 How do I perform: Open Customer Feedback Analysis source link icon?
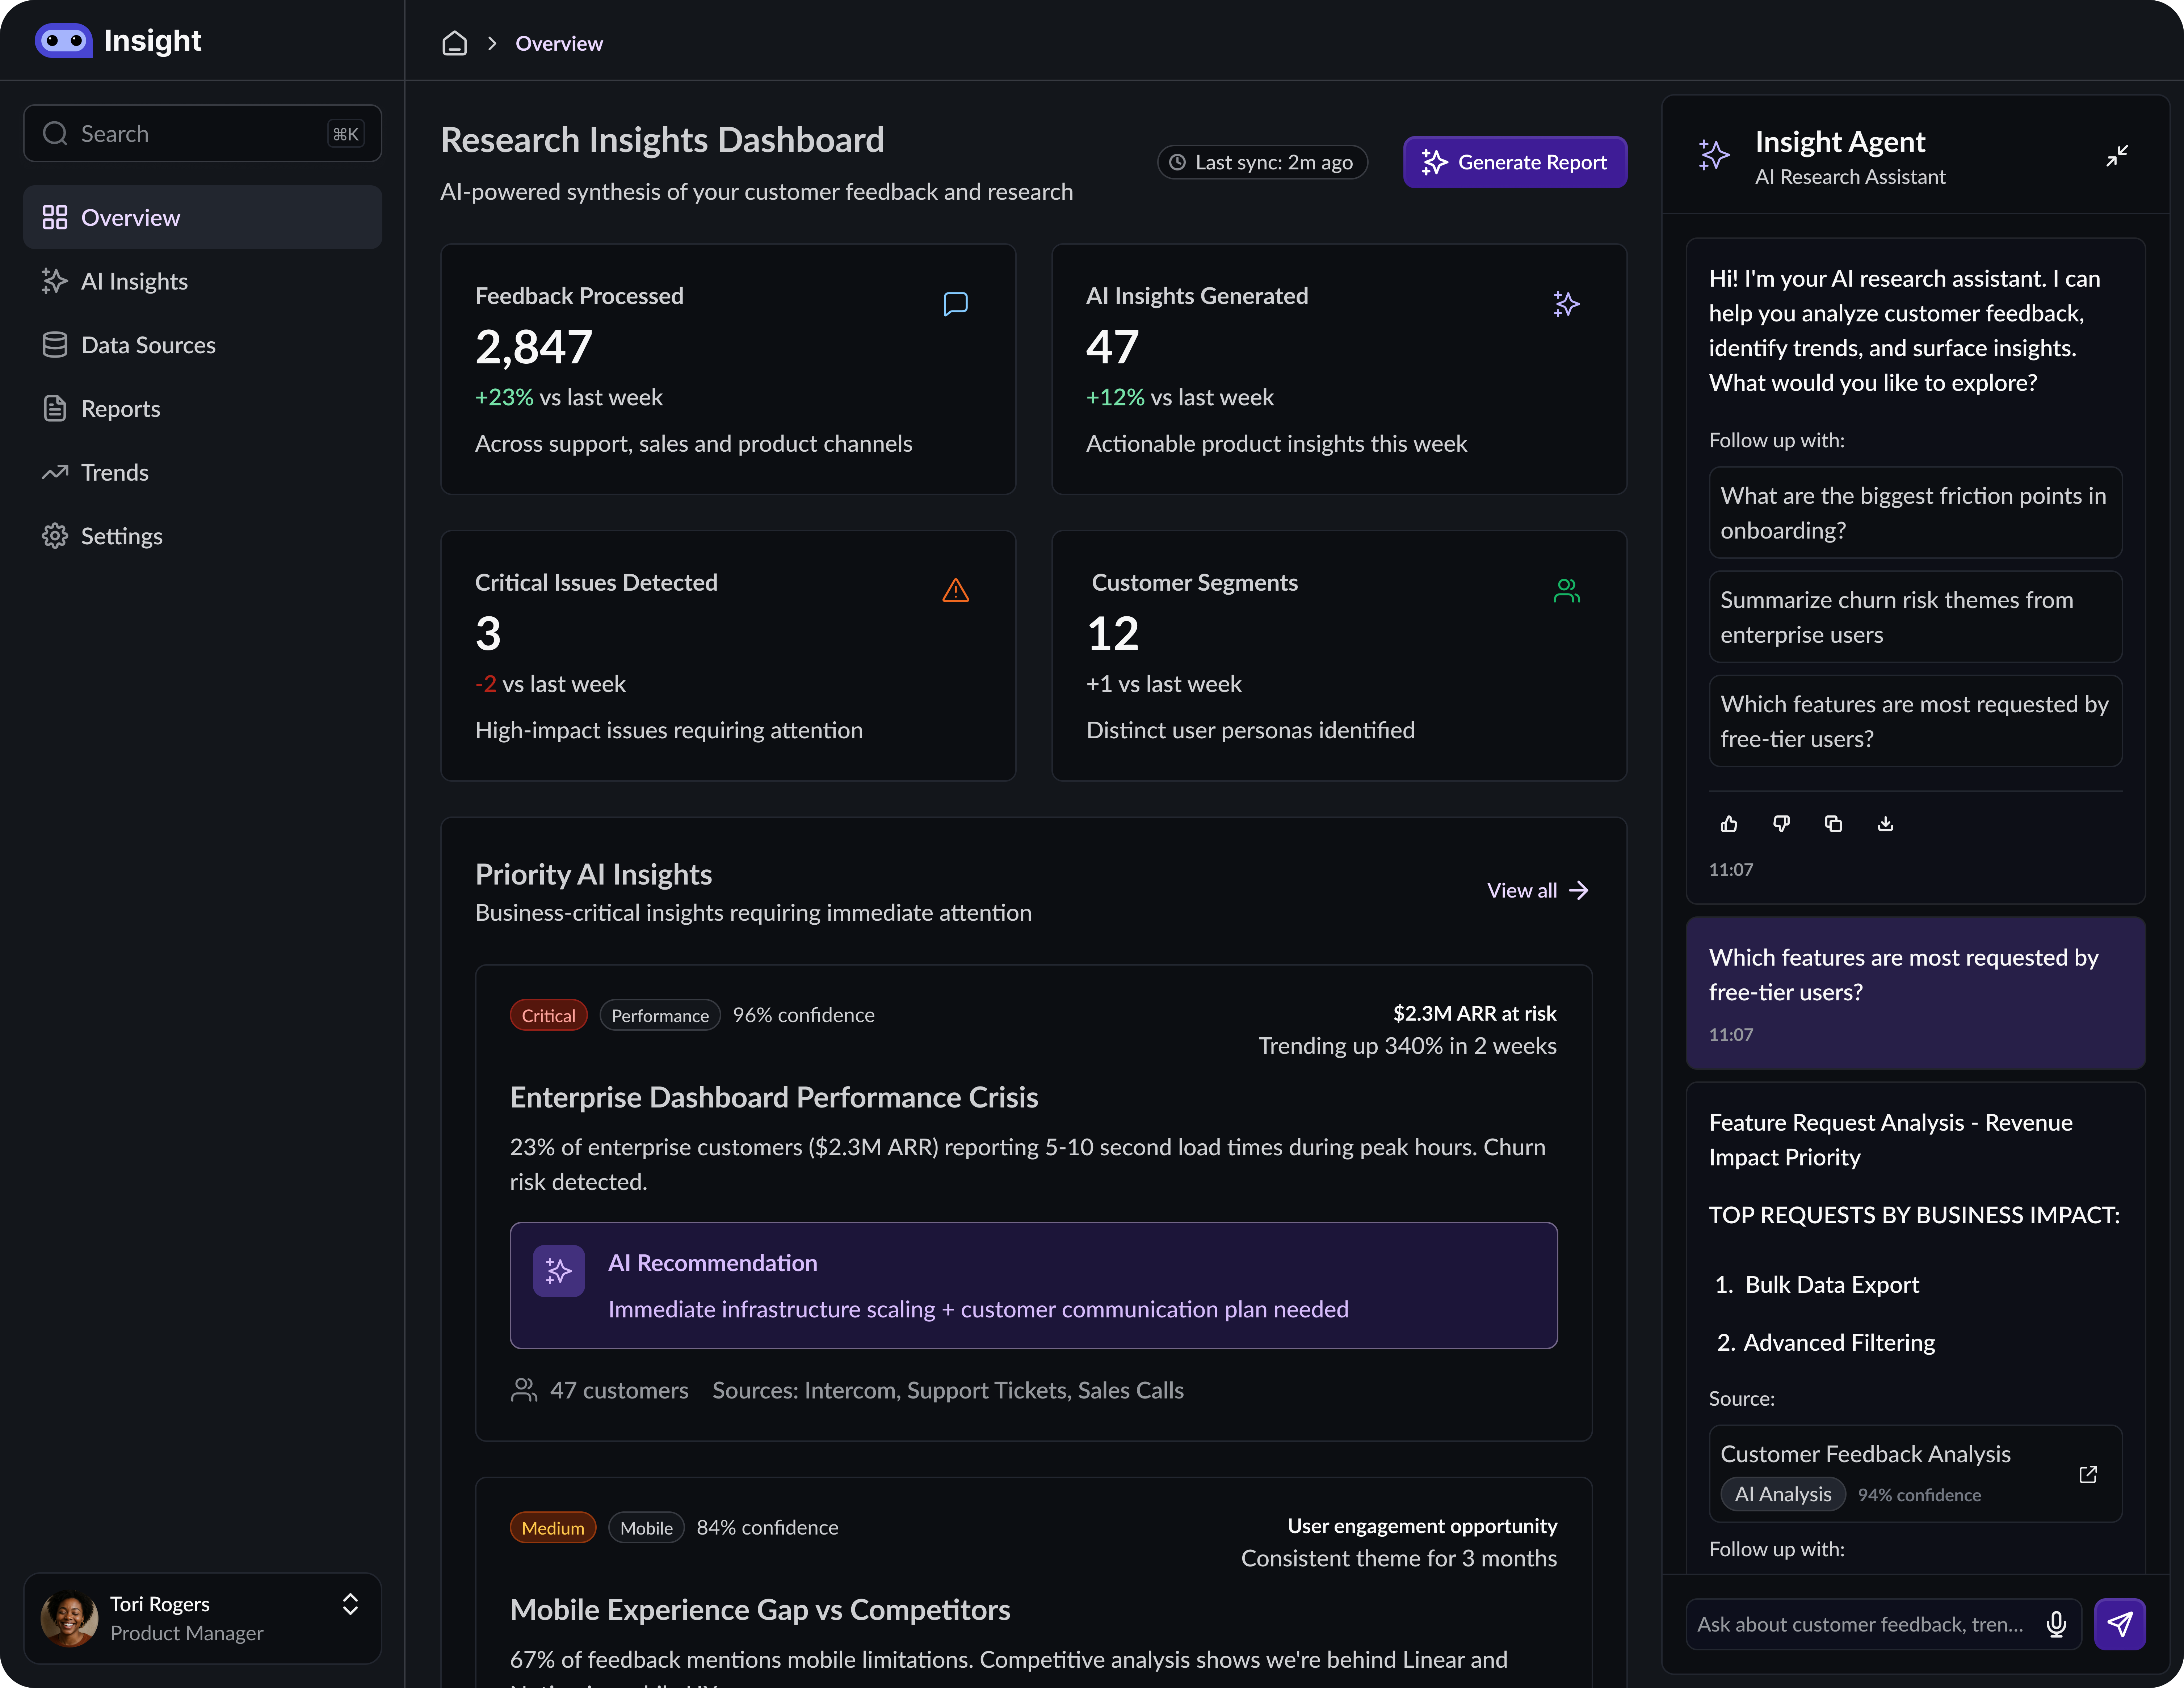[x=2088, y=1474]
